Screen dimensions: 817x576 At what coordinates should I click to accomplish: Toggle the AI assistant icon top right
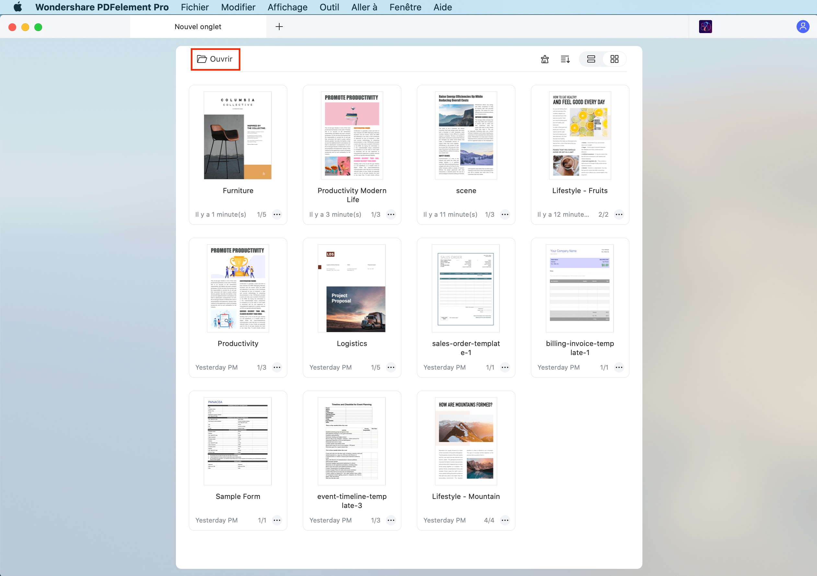point(706,26)
